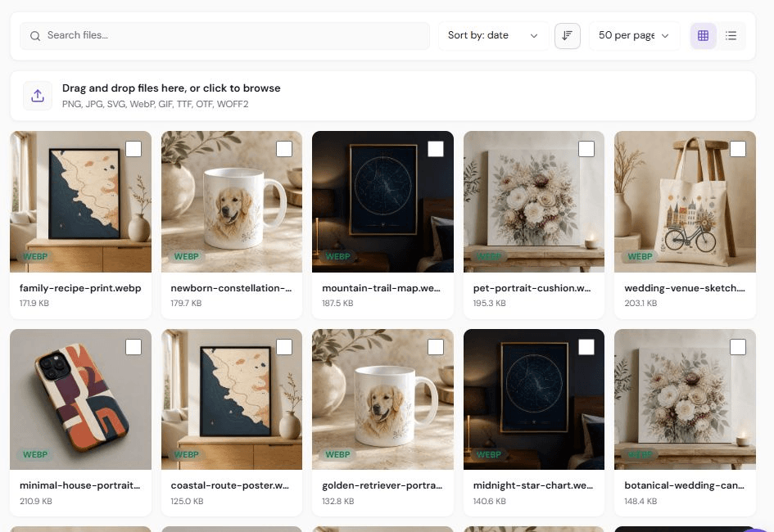
Task: Click file name mountain-trail-map.we...
Action: click(x=381, y=288)
